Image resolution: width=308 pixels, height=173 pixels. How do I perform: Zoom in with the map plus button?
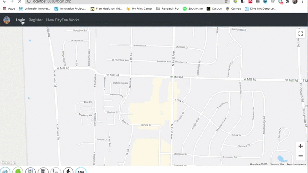click(x=300, y=146)
